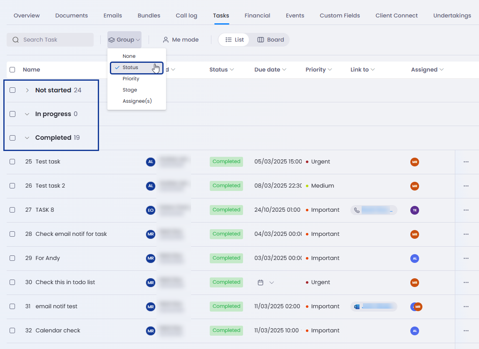Viewport: 479px width, 349px height.
Task: Open more options for Check email notif task
Action: click(x=466, y=234)
